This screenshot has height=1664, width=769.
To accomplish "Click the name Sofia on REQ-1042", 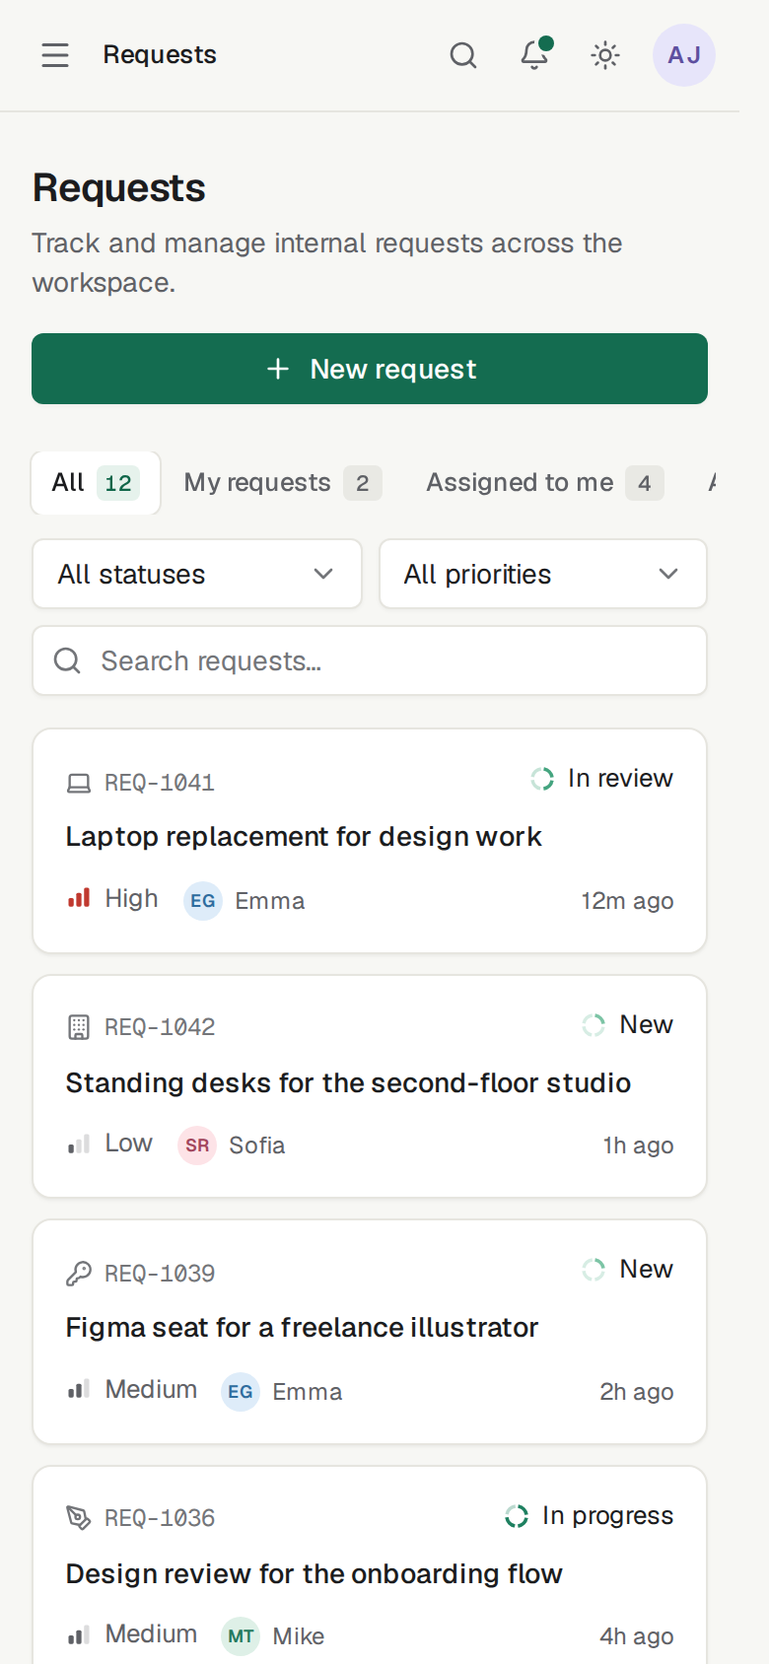I will pos(257,1145).
